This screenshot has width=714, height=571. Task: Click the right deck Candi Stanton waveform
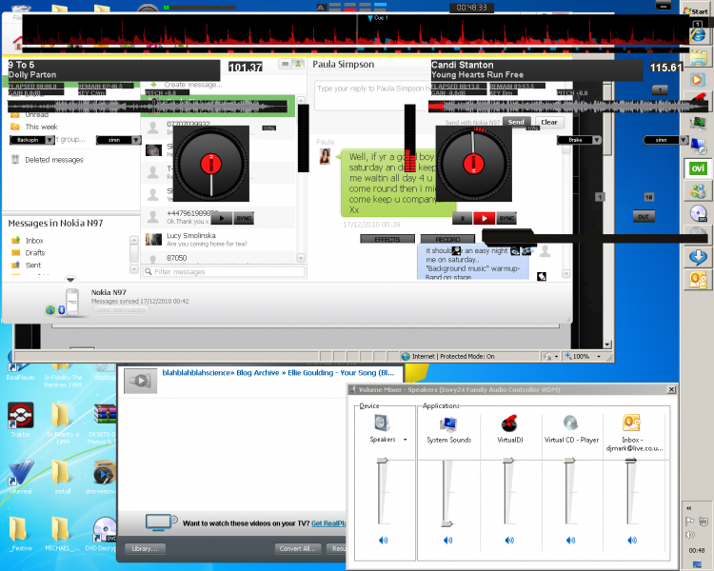(x=567, y=106)
